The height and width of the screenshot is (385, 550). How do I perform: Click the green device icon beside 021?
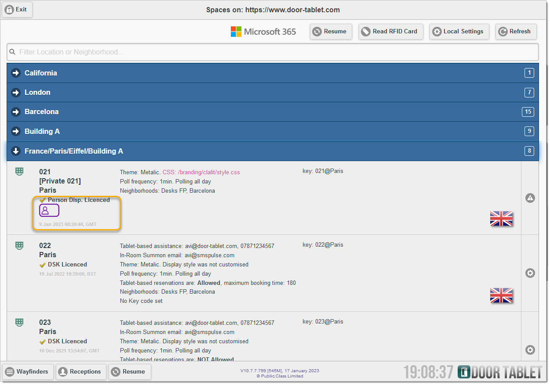tap(19, 172)
